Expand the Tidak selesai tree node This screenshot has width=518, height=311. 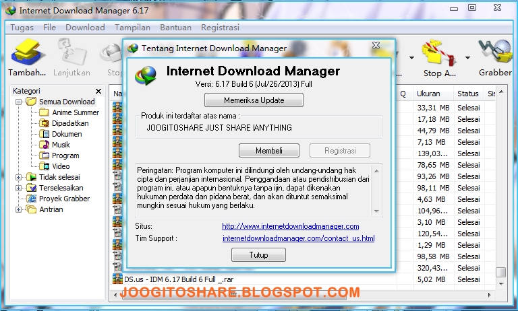pyautogui.click(x=18, y=177)
